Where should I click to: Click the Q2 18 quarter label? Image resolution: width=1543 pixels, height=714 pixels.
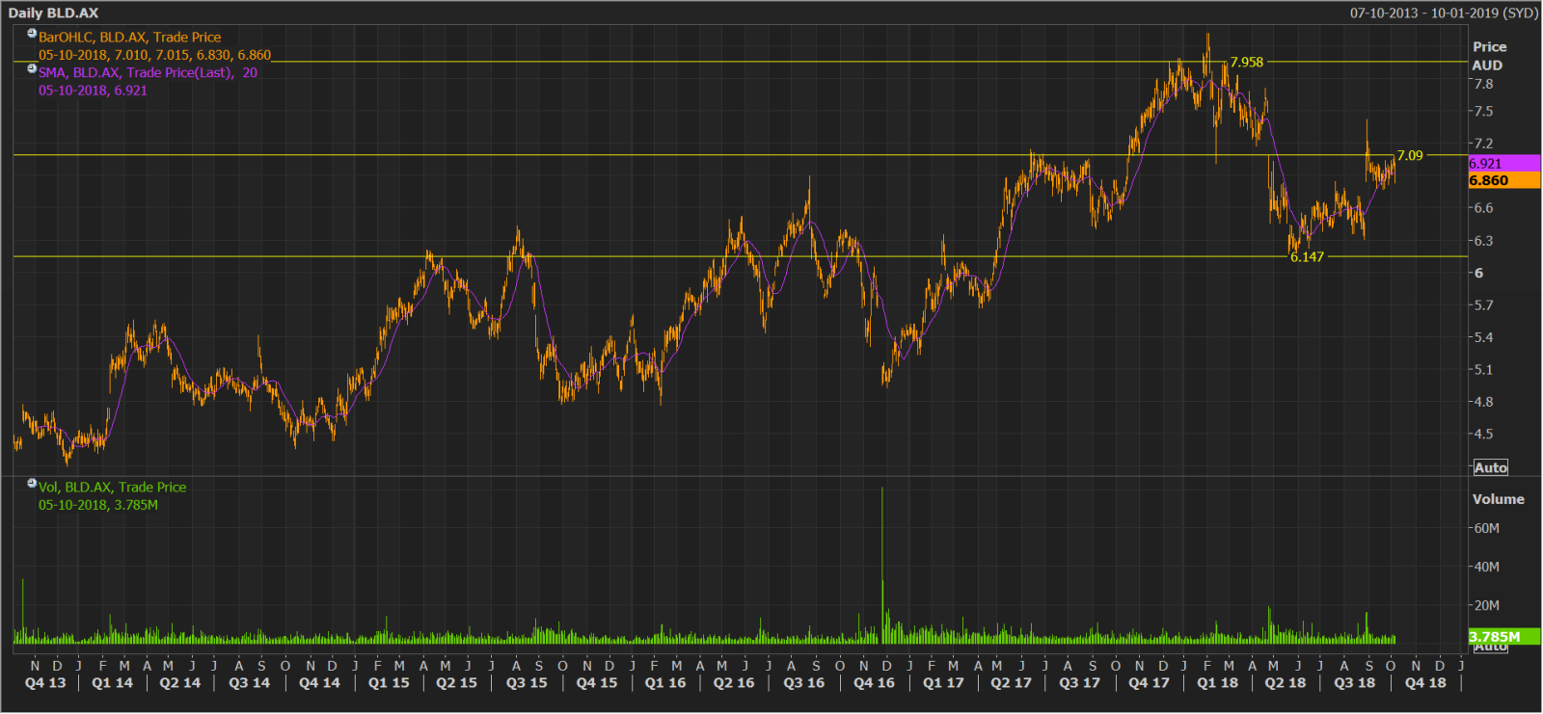(x=1286, y=682)
